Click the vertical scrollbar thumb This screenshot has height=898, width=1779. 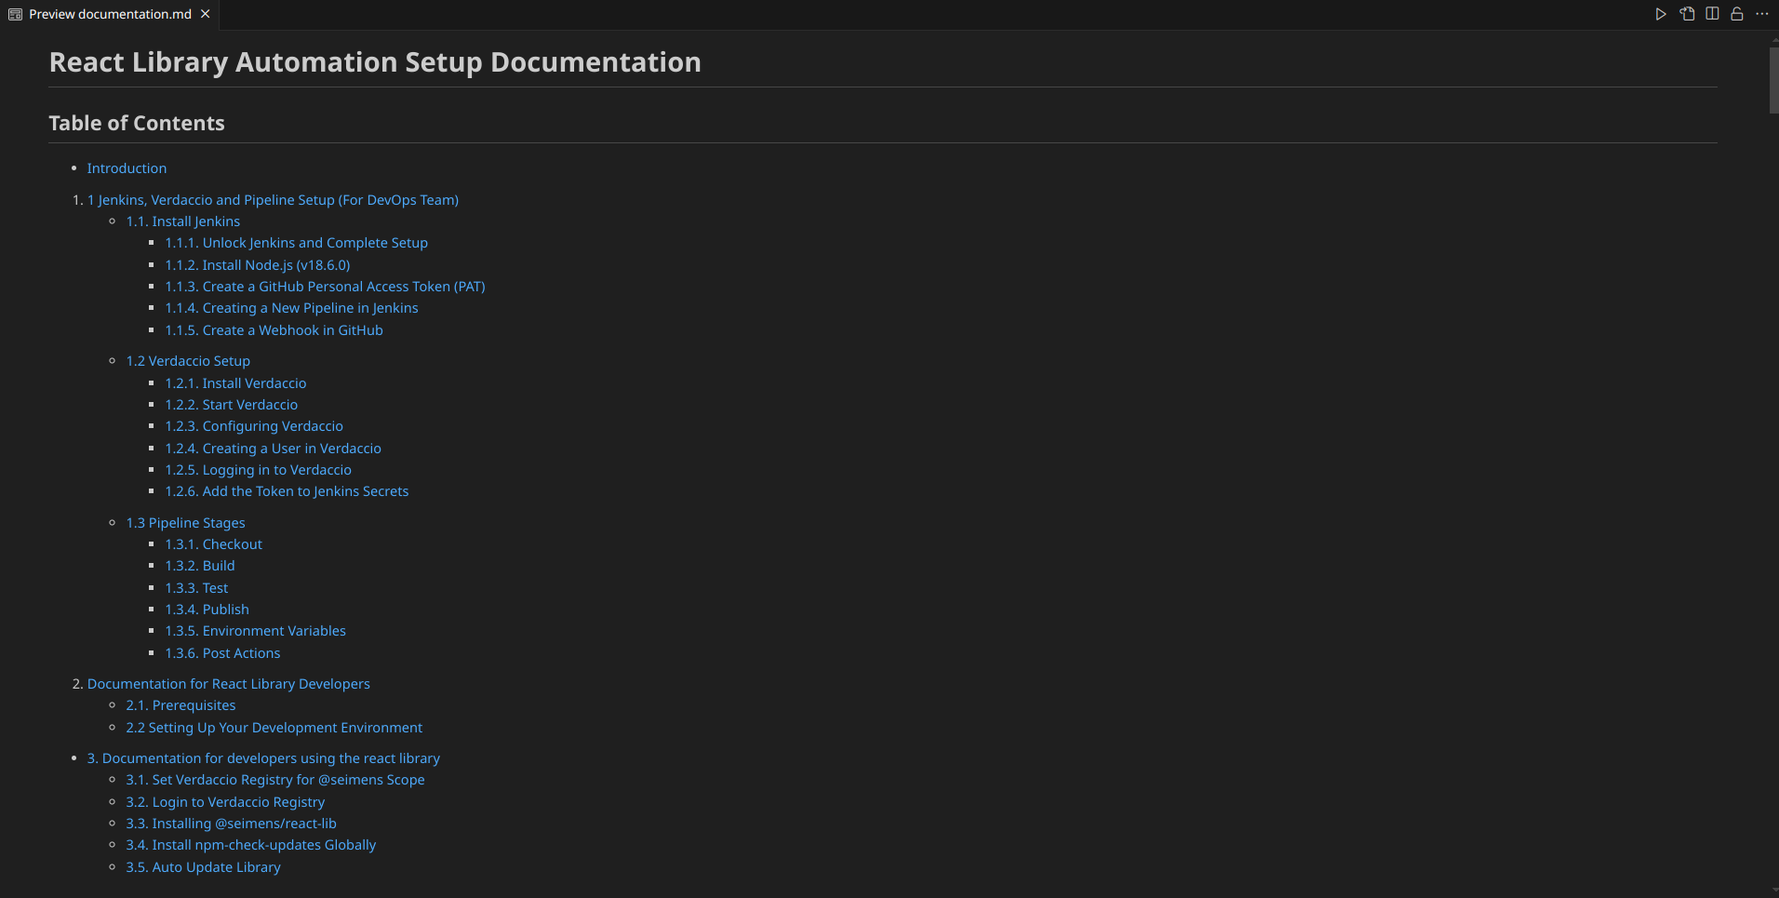pyautogui.click(x=1773, y=80)
